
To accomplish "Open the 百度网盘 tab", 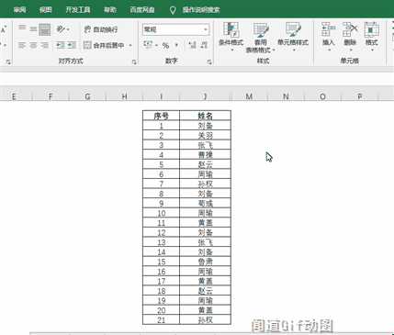I will tap(142, 10).
